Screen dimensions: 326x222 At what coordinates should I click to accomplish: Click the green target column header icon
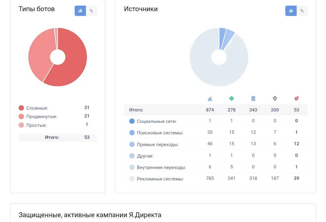coord(232,98)
